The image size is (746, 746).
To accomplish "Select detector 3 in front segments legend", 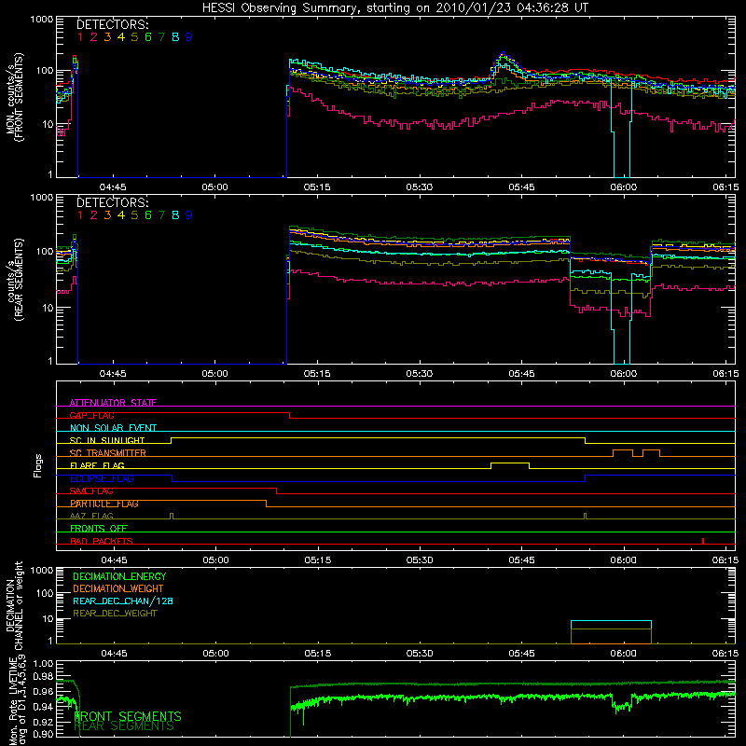I will point(107,37).
